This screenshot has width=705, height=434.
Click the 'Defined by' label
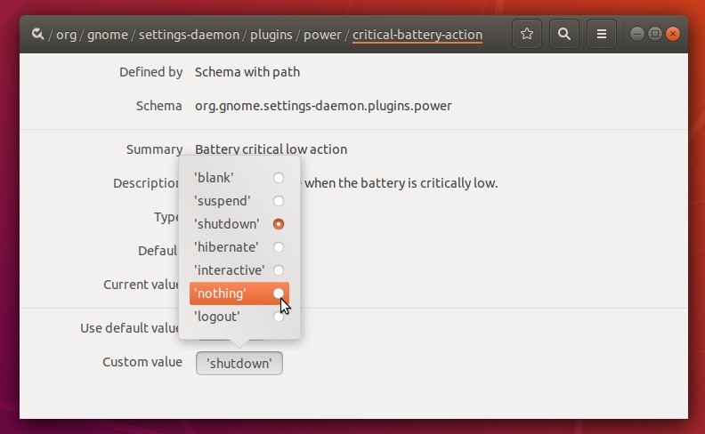coord(150,72)
